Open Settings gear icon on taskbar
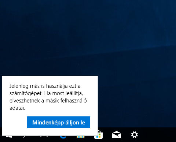The width and height of the screenshot is (176, 142). click(x=135, y=135)
